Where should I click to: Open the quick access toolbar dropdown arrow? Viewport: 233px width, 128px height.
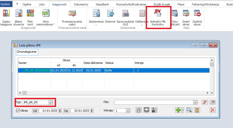[x=17, y=4]
